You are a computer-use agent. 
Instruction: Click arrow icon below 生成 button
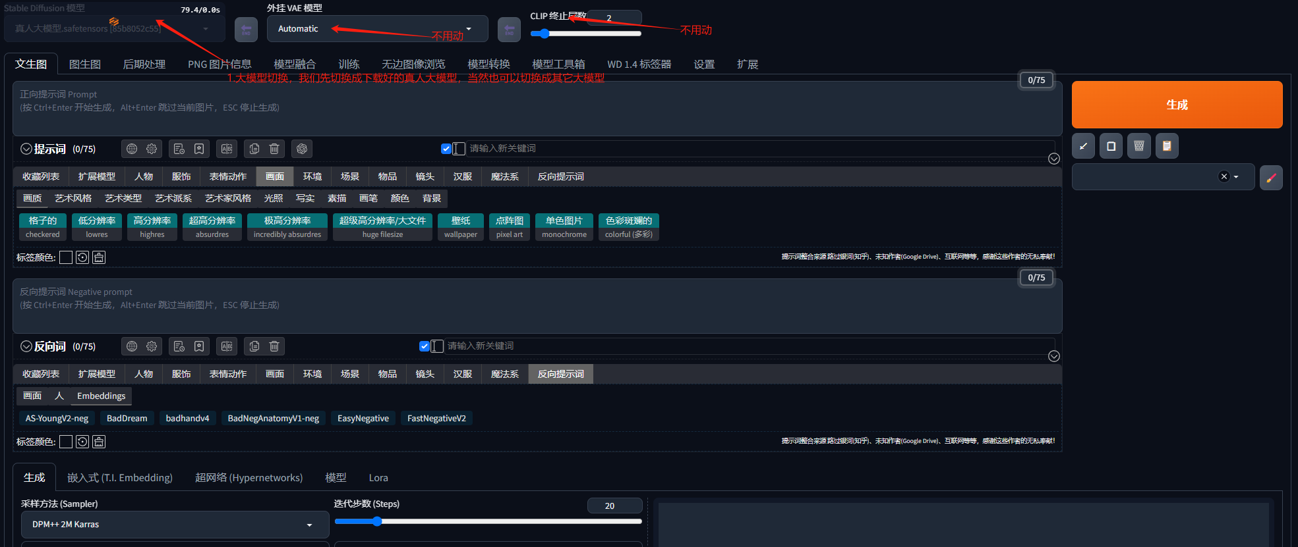pyautogui.click(x=1083, y=146)
